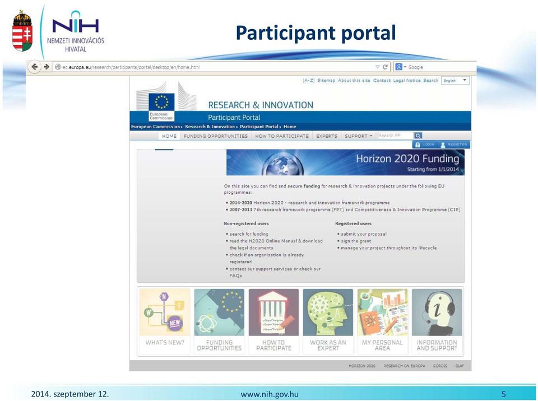Click inside the Search PP input field
538x401 pixels.
coord(395,136)
